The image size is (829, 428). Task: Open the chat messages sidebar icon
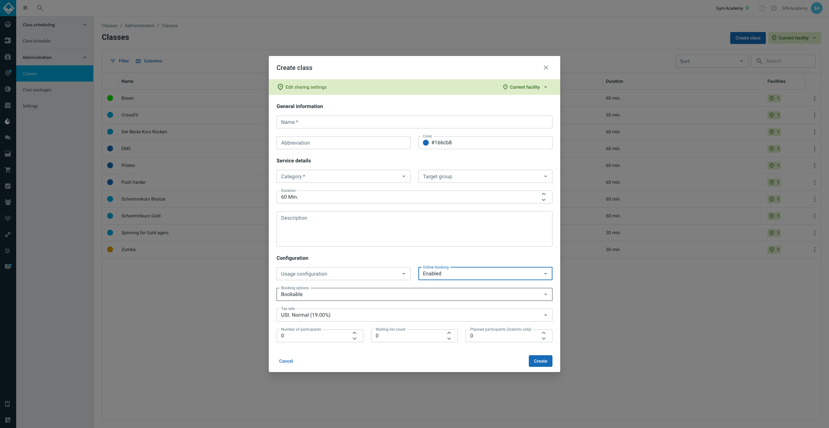pyautogui.click(x=8, y=137)
